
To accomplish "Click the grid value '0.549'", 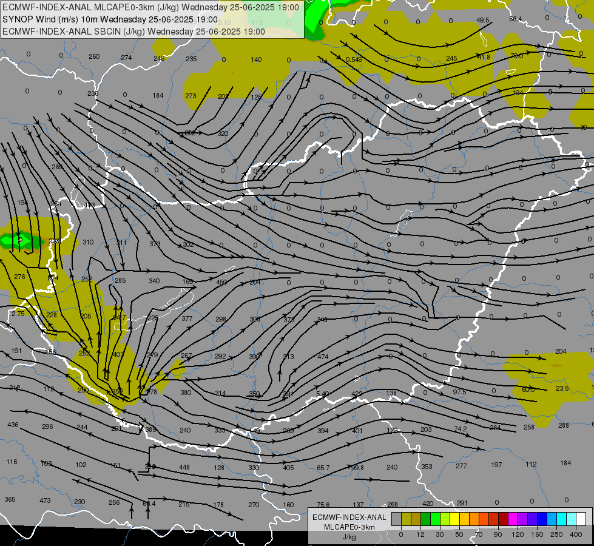I will [354, 59].
